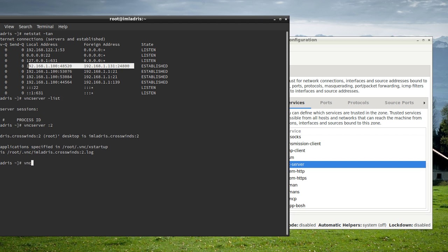The width and height of the screenshot is (448, 252).
Task: Select the socks service row
Action: tap(357, 137)
